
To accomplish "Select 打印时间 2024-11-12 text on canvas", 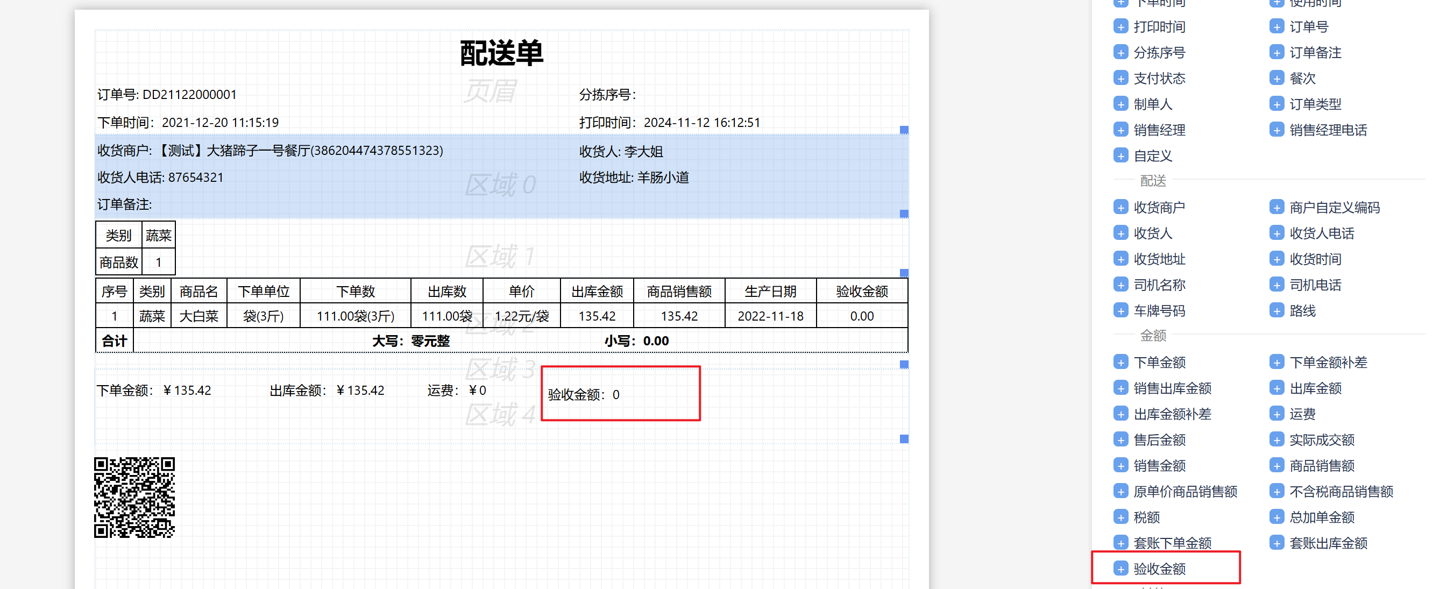I will 670,123.
